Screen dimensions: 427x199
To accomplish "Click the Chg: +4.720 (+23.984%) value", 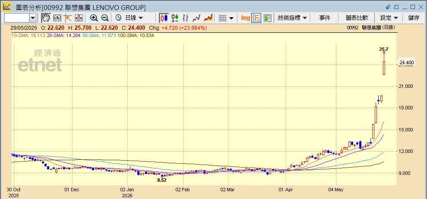I will pos(178,28).
